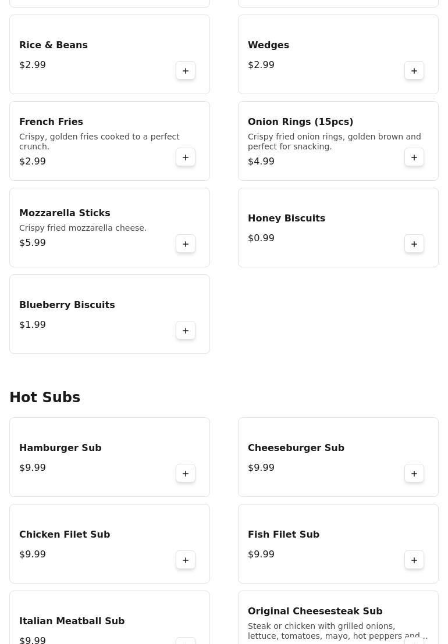
Task: Add Onion Rings (15pcs) to cart
Action: click(x=414, y=158)
